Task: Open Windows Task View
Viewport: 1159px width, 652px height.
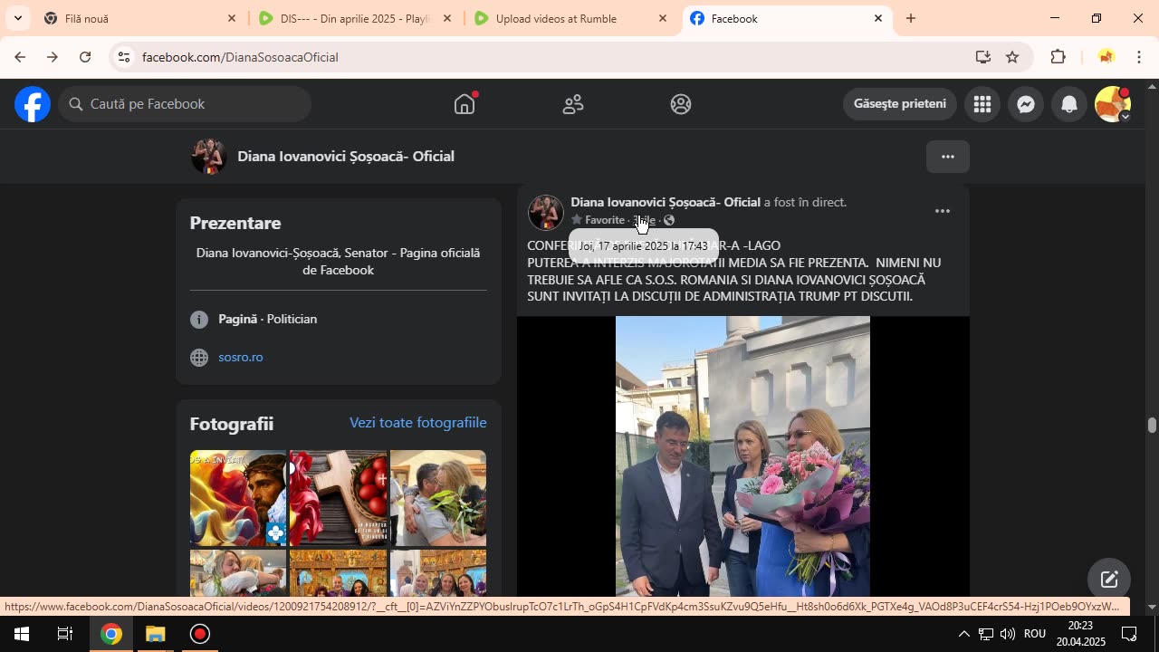Action: 65,634
